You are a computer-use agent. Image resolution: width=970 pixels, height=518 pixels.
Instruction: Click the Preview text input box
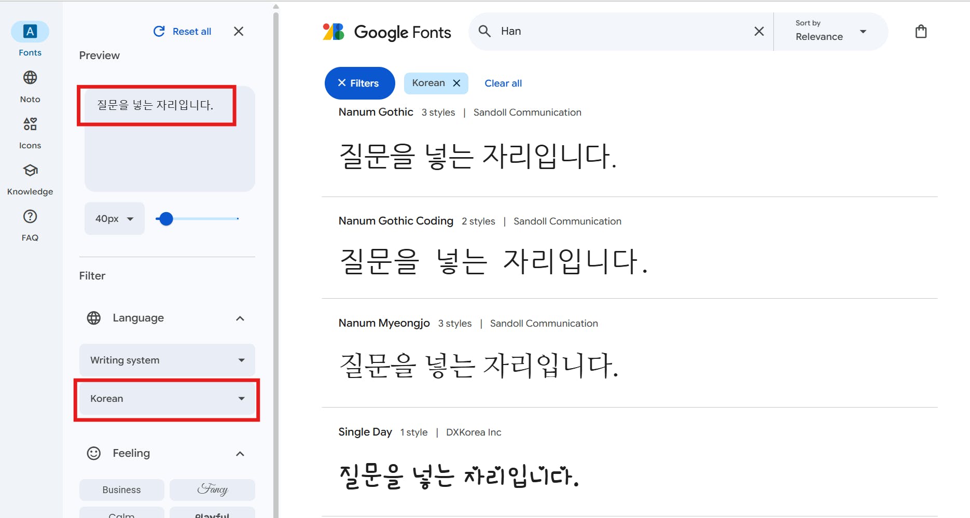click(157, 106)
